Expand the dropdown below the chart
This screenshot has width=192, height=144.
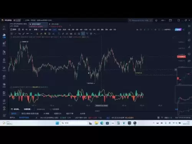(28, 109)
